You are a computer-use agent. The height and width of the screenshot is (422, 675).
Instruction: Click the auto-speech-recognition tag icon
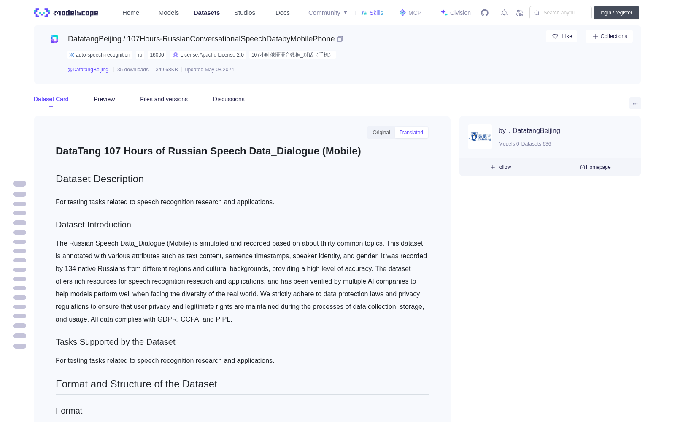[72, 55]
